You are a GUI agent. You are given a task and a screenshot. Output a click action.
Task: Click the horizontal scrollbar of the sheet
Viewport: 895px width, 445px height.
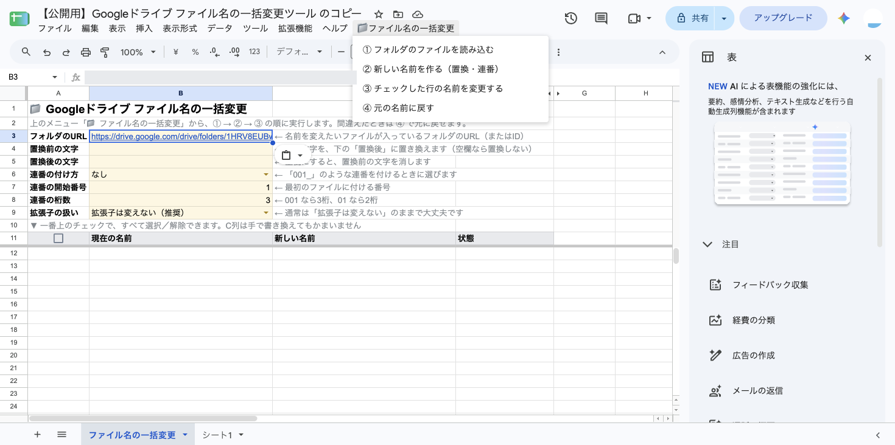tap(142, 418)
